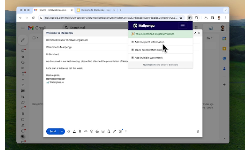
Task: Open Mailpengu hamburger menu
Action: 182,25
